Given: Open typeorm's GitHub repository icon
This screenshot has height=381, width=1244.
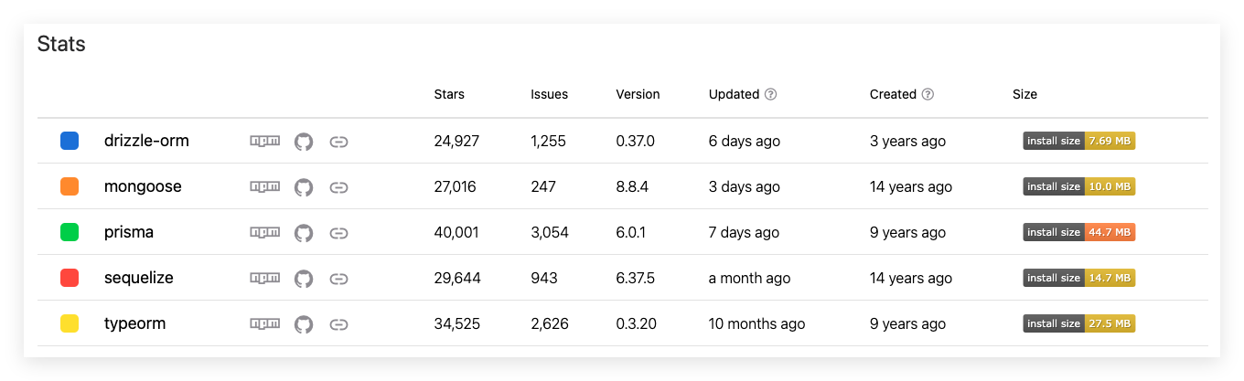Looking at the screenshot, I should coord(304,323).
